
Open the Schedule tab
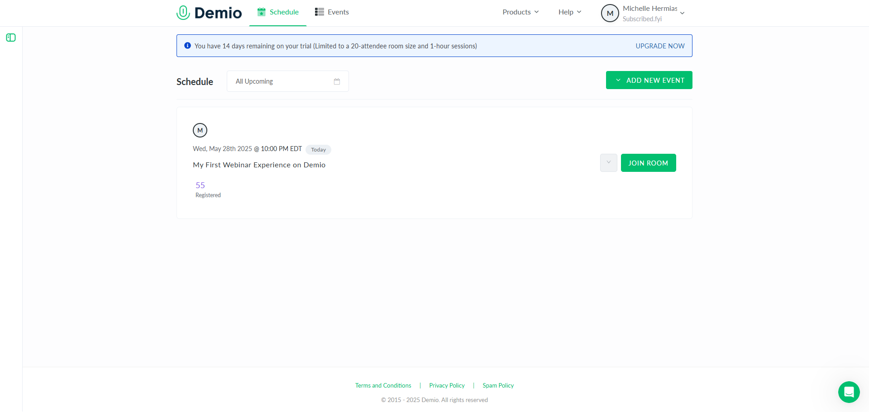pyautogui.click(x=278, y=12)
